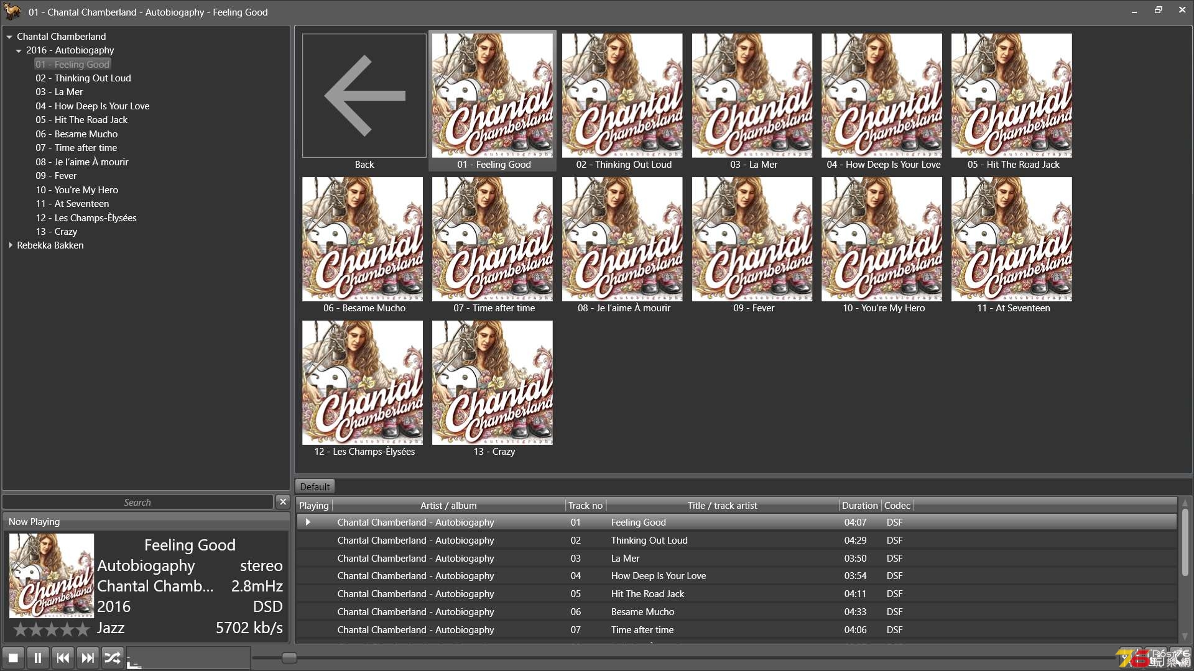Toggle shuffle playback mode

[x=113, y=657]
